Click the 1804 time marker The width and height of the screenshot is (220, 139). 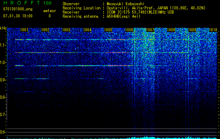(87, 30)
